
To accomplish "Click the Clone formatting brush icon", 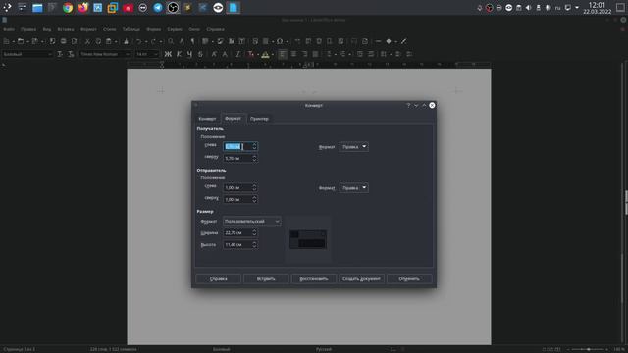I will [126, 41].
